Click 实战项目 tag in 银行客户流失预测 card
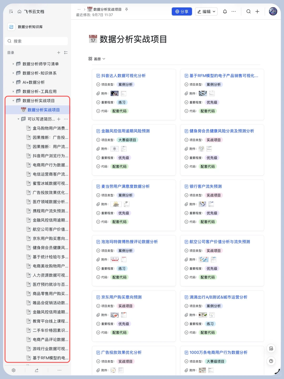The height and width of the screenshot is (379, 284). [x=214, y=195]
